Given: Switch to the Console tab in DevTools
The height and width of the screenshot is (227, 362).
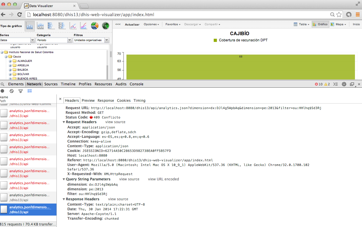Looking at the screenshot, I should point(136,84).
